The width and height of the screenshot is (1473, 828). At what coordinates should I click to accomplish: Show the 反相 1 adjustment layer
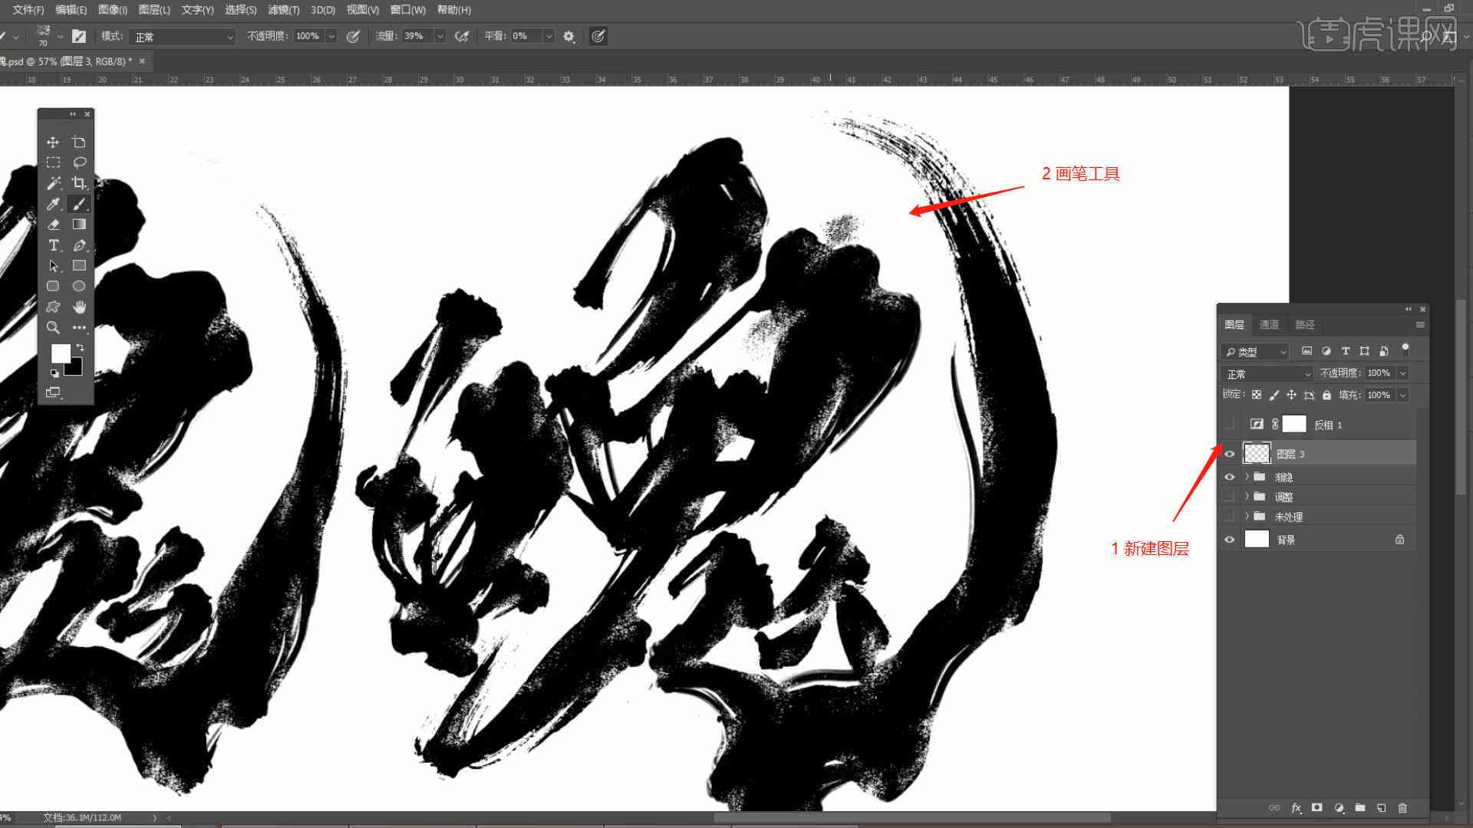pos(1230,424)
